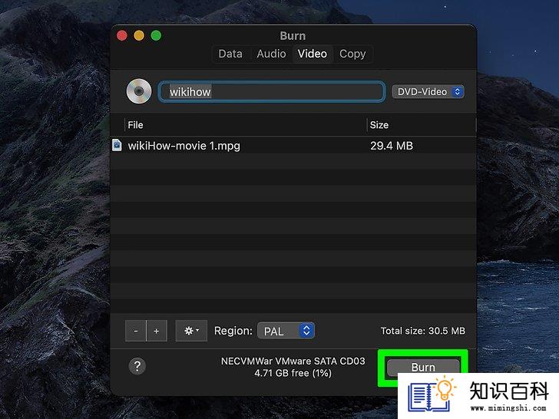Click the disc icon beside the name field
Image resolution: width=559 pixels, height=419 pixels.
click(139, 91)
